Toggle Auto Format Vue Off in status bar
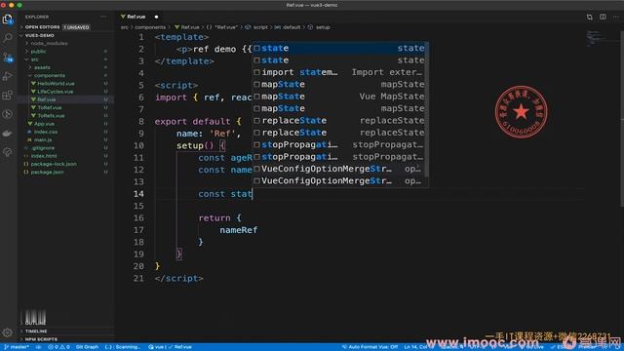Screen dimensions: 624x351 370,347
